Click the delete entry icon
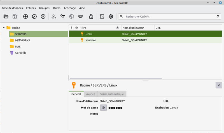The width and height of the screenshot is (224, 133). (x=43, y=16)
